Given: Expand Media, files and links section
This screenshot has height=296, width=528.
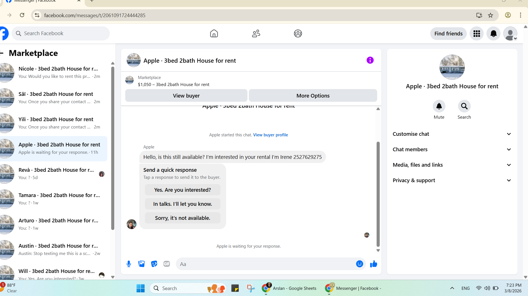Looking at the screenshot, I should tap(452, 165).
